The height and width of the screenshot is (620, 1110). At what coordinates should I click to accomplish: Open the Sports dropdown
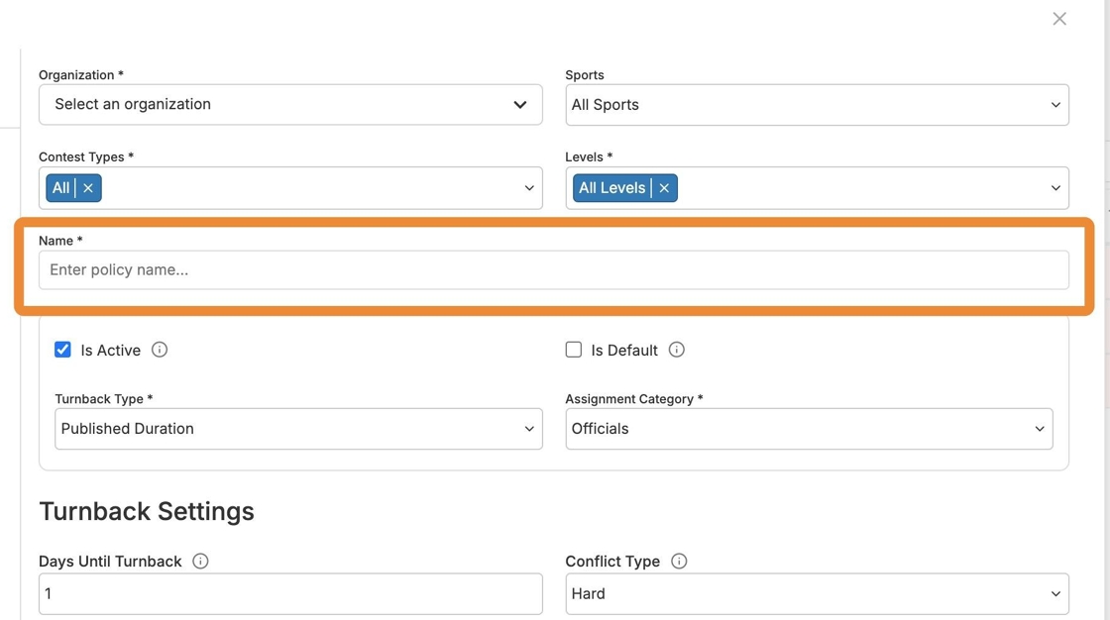[817, 105]
